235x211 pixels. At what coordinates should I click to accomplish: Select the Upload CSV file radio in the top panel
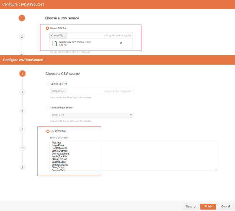coord(47,28)
